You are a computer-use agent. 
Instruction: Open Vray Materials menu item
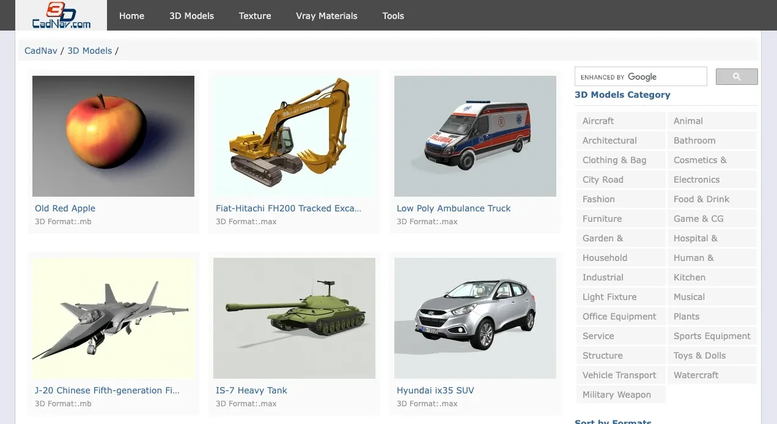click(326, 16)
